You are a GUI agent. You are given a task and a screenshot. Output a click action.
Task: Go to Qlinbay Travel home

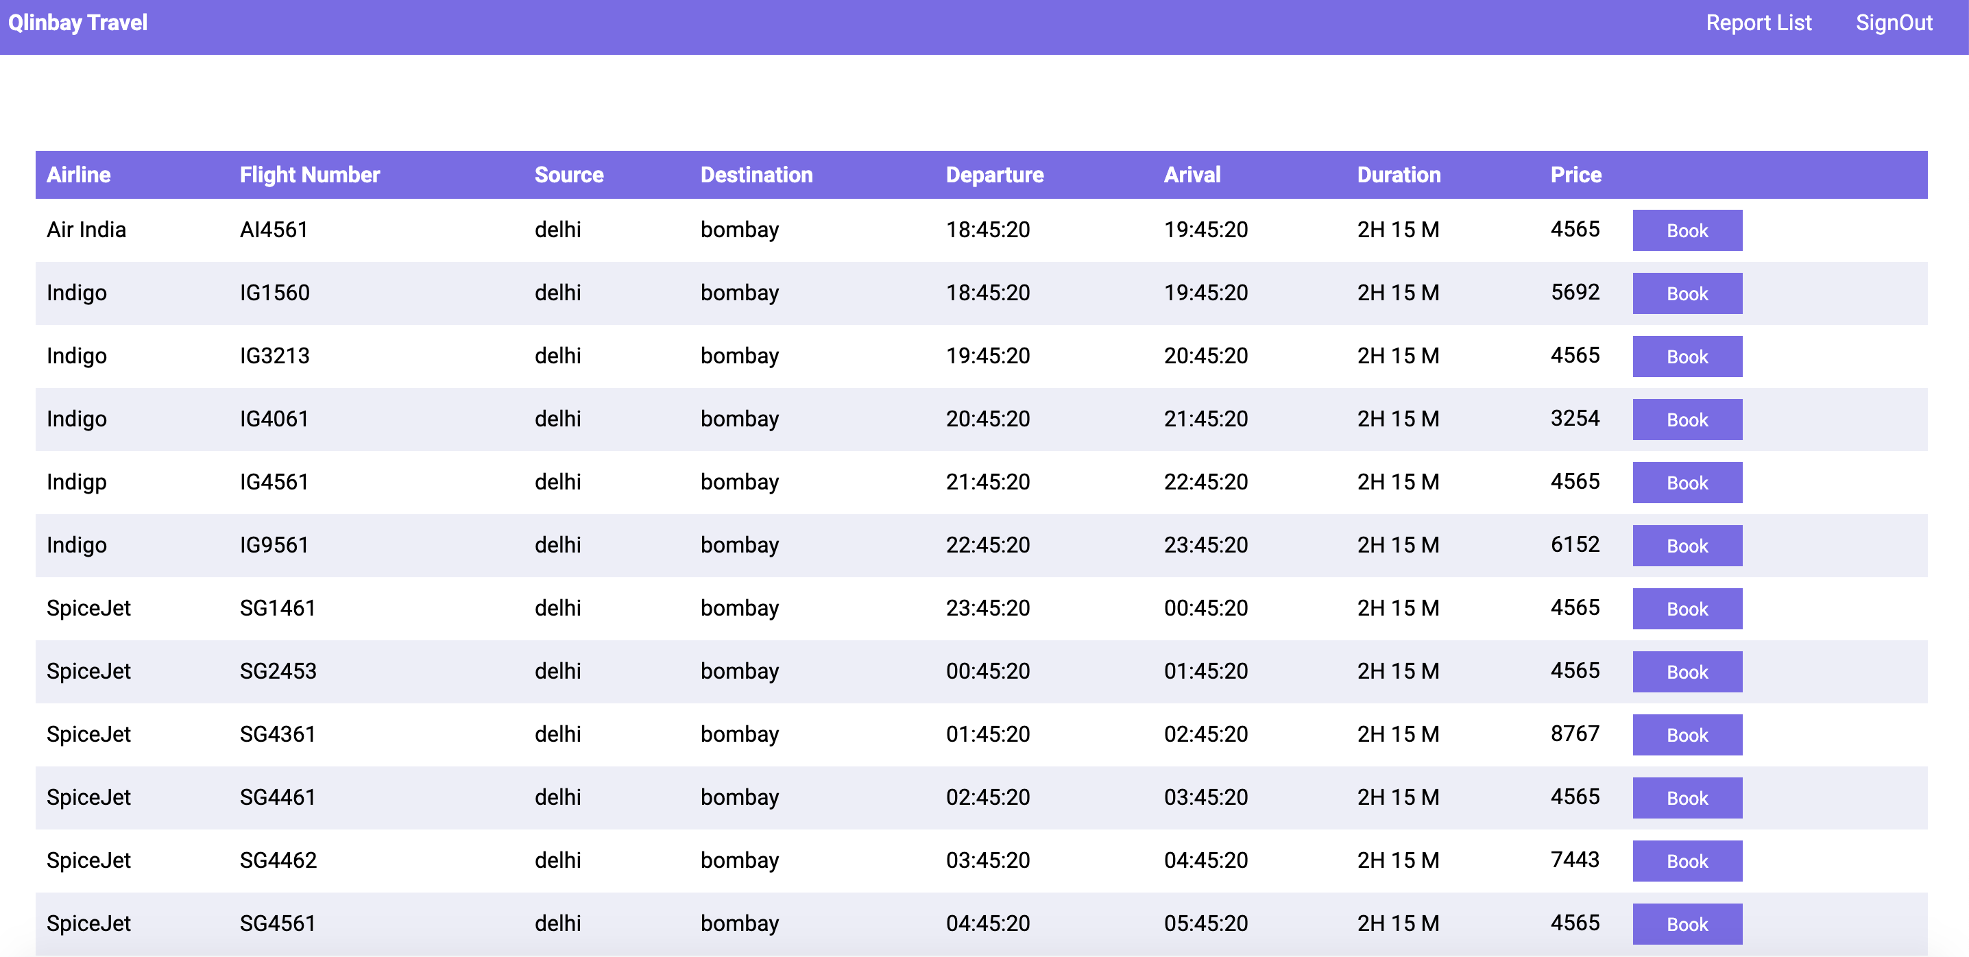click(x=78, y=23)
